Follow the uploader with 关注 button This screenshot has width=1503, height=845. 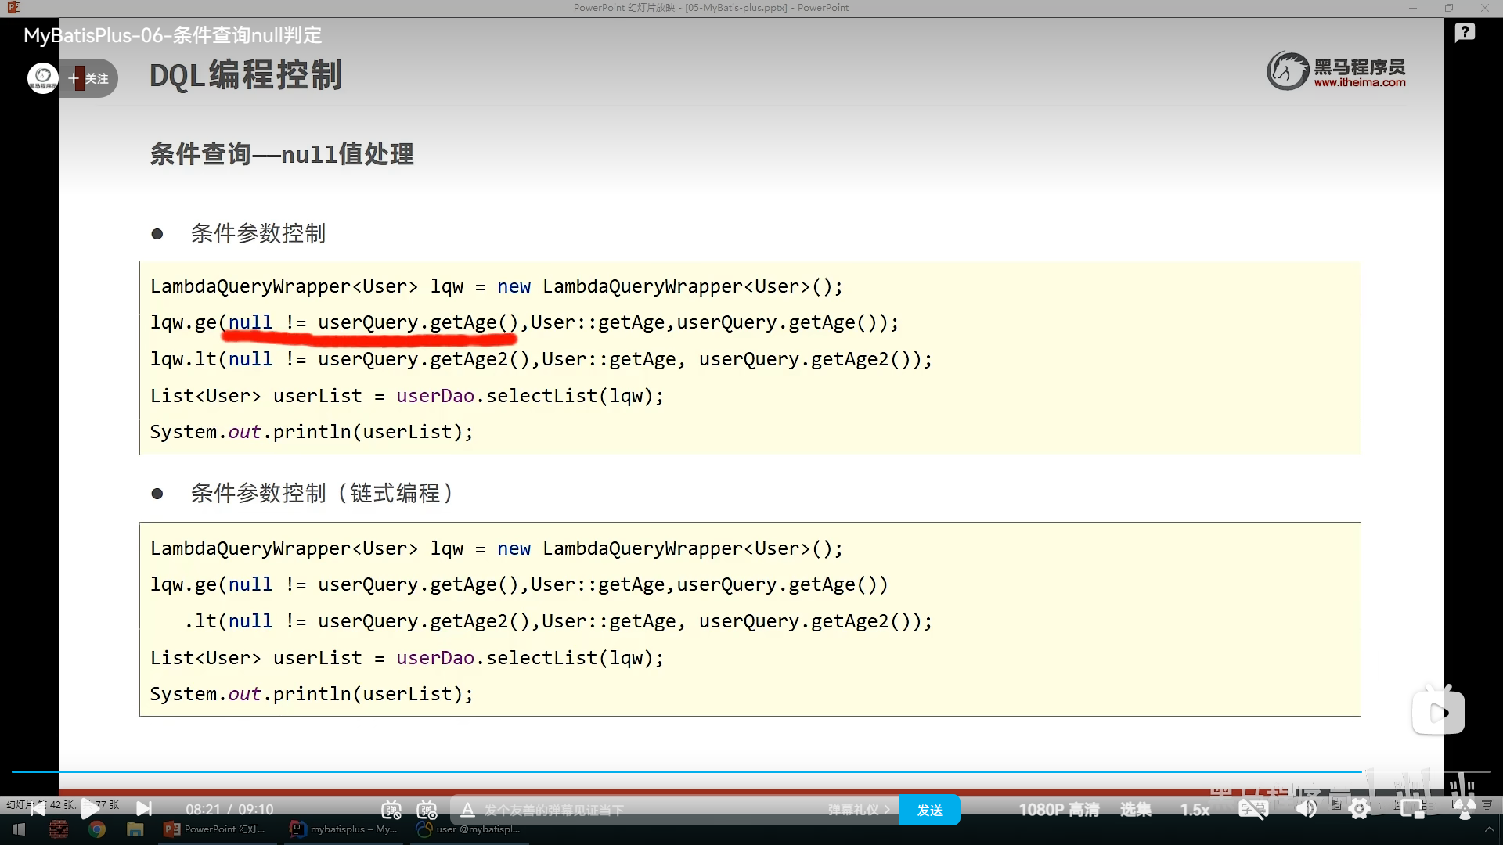pyautogui.click(x=90, y=78)
